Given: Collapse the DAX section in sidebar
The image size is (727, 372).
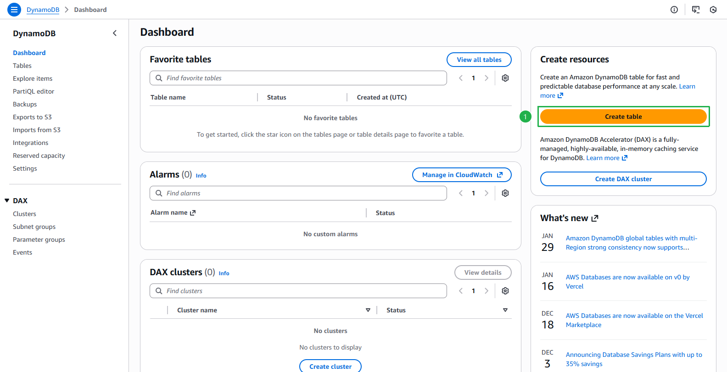Looking at the screenshot, I should (x=7, y=200).
